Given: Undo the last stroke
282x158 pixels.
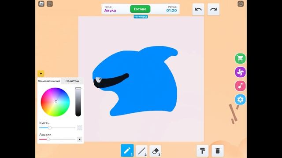Looking at the screenshot, I should [198, 9].
